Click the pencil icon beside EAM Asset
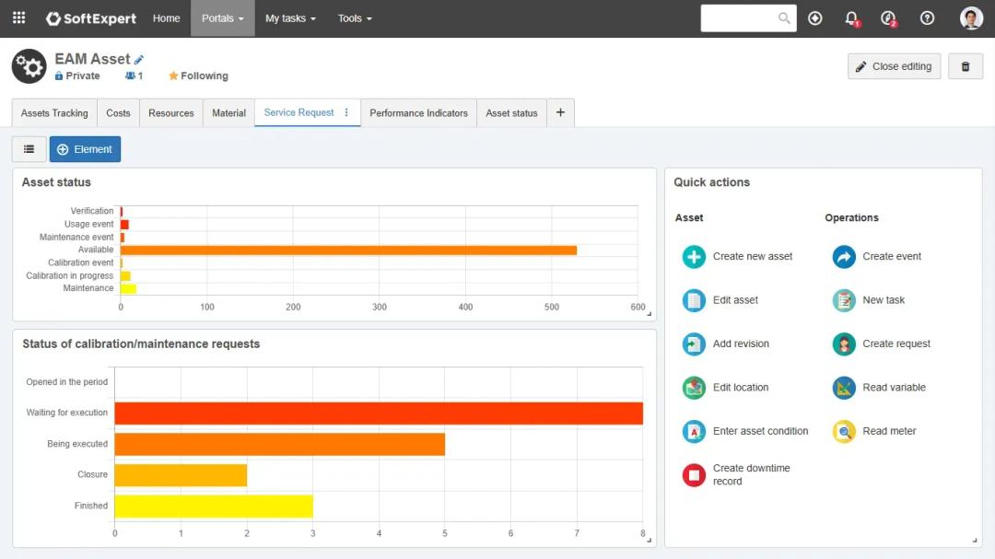This screenshot has width=995, height=559. click(x=139, y=60)
